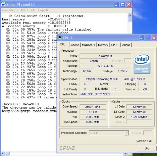Click the Level 2 value 1024 KBytes
Screen dimensions: 157x156
point(139,117)
